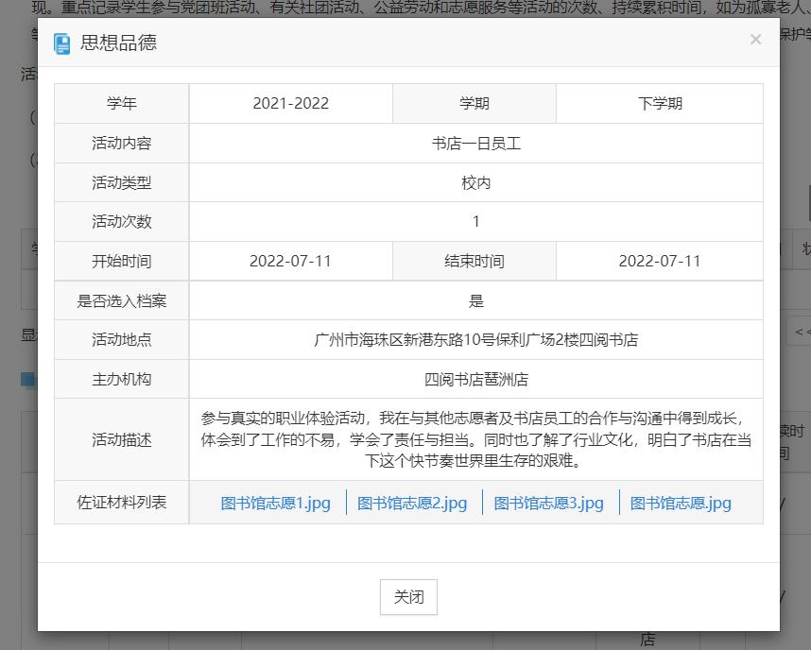This screenshot has height=650, width=811.
Task: Open the 图书馆志愿2.jpg attachment link
Action: coord(412,503)
